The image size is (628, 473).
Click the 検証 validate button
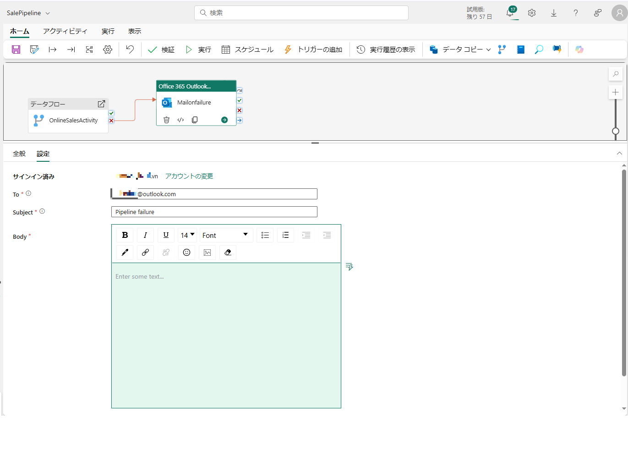(161, 49)
